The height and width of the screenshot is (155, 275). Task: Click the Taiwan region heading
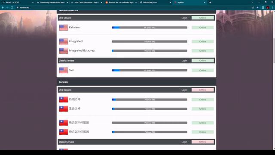[63, 82]
